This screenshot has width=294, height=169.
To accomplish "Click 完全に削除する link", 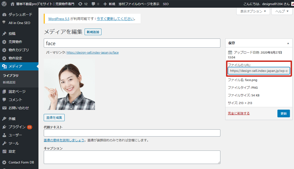I will pyautogui.click(x=239, y=113).
